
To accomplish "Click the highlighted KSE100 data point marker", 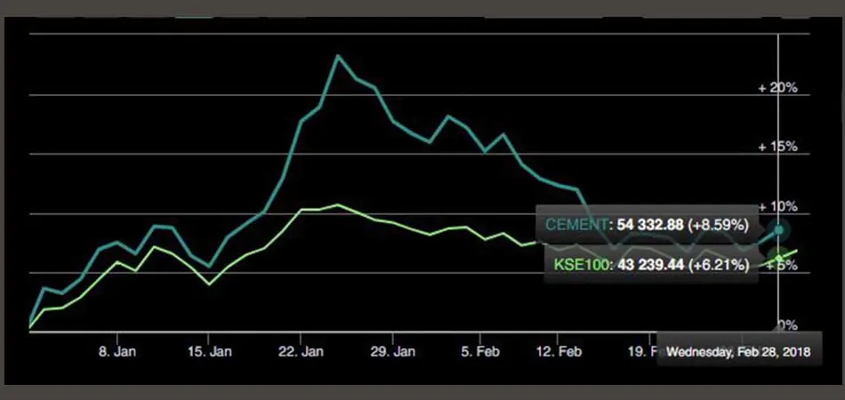I will click(x=779, y=260).
